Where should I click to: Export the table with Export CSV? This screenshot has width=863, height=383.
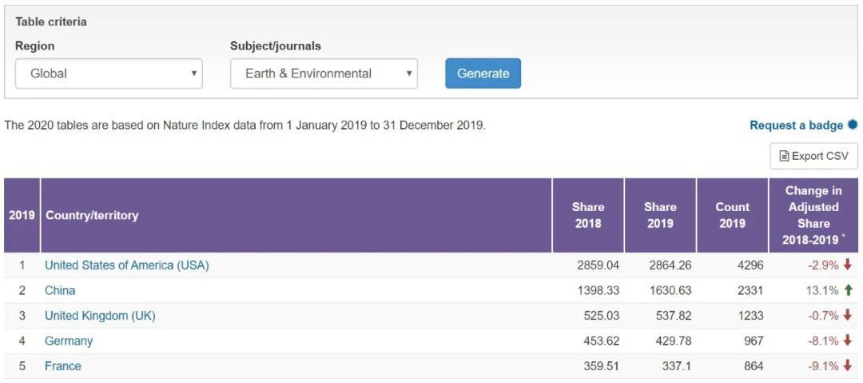tap(813, 156)
